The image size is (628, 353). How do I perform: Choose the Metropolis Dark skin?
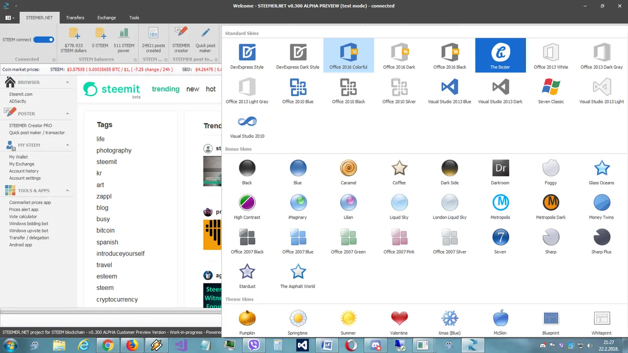click(x=551, y=206)
